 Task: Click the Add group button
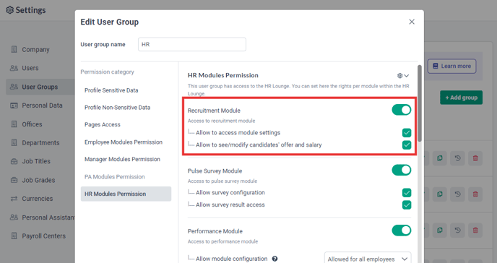[461, 98]
